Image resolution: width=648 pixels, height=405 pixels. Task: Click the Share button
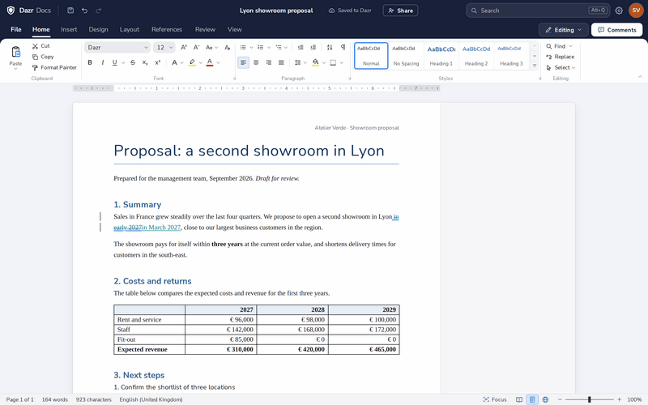pos(400,11)
